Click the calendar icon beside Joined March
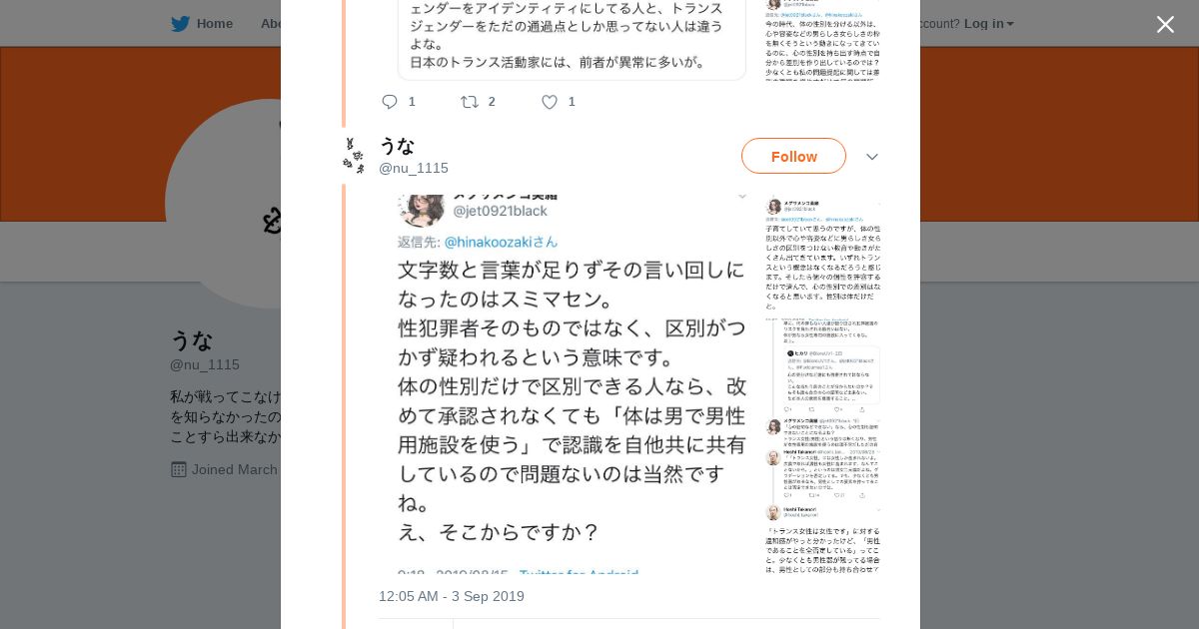 click(x=179, y=469)
